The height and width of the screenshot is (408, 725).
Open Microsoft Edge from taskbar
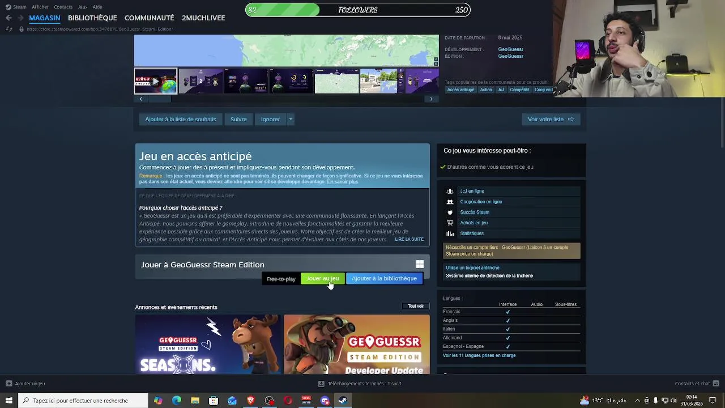pos(177,401)
